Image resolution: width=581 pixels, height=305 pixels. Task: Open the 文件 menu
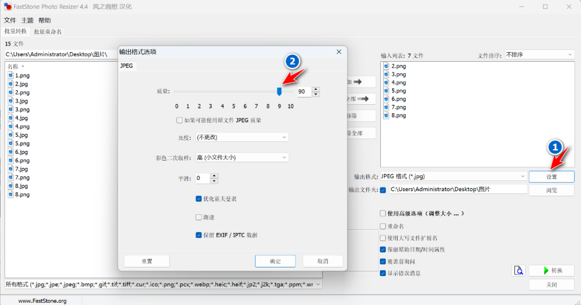[10, 20]
